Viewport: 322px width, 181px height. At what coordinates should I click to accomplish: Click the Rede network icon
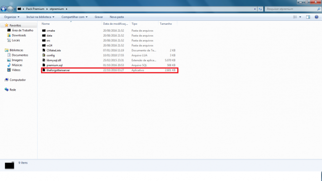6,90
